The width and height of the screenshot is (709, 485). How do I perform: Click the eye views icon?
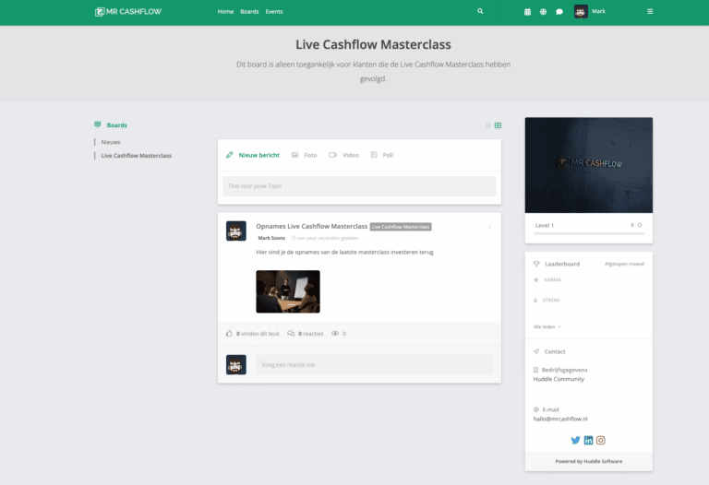click(335, 333)
